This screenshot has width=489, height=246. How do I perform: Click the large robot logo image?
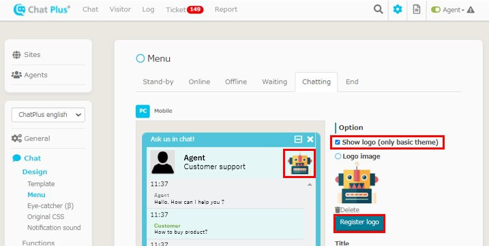pos(357,183)
